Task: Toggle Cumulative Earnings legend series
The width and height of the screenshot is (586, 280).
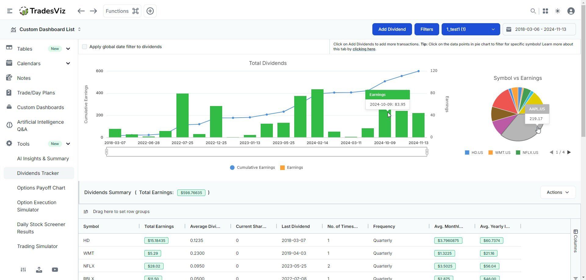Action: click(252, 168)
